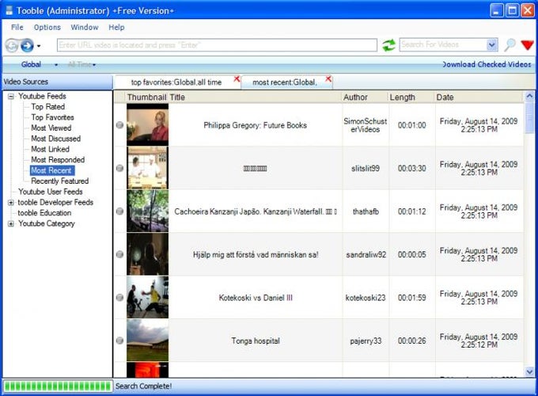The height and width of the screenshot is (396, 538).
Task: Click the Tonga hospital thumbnail
Action: coord(147,341)
